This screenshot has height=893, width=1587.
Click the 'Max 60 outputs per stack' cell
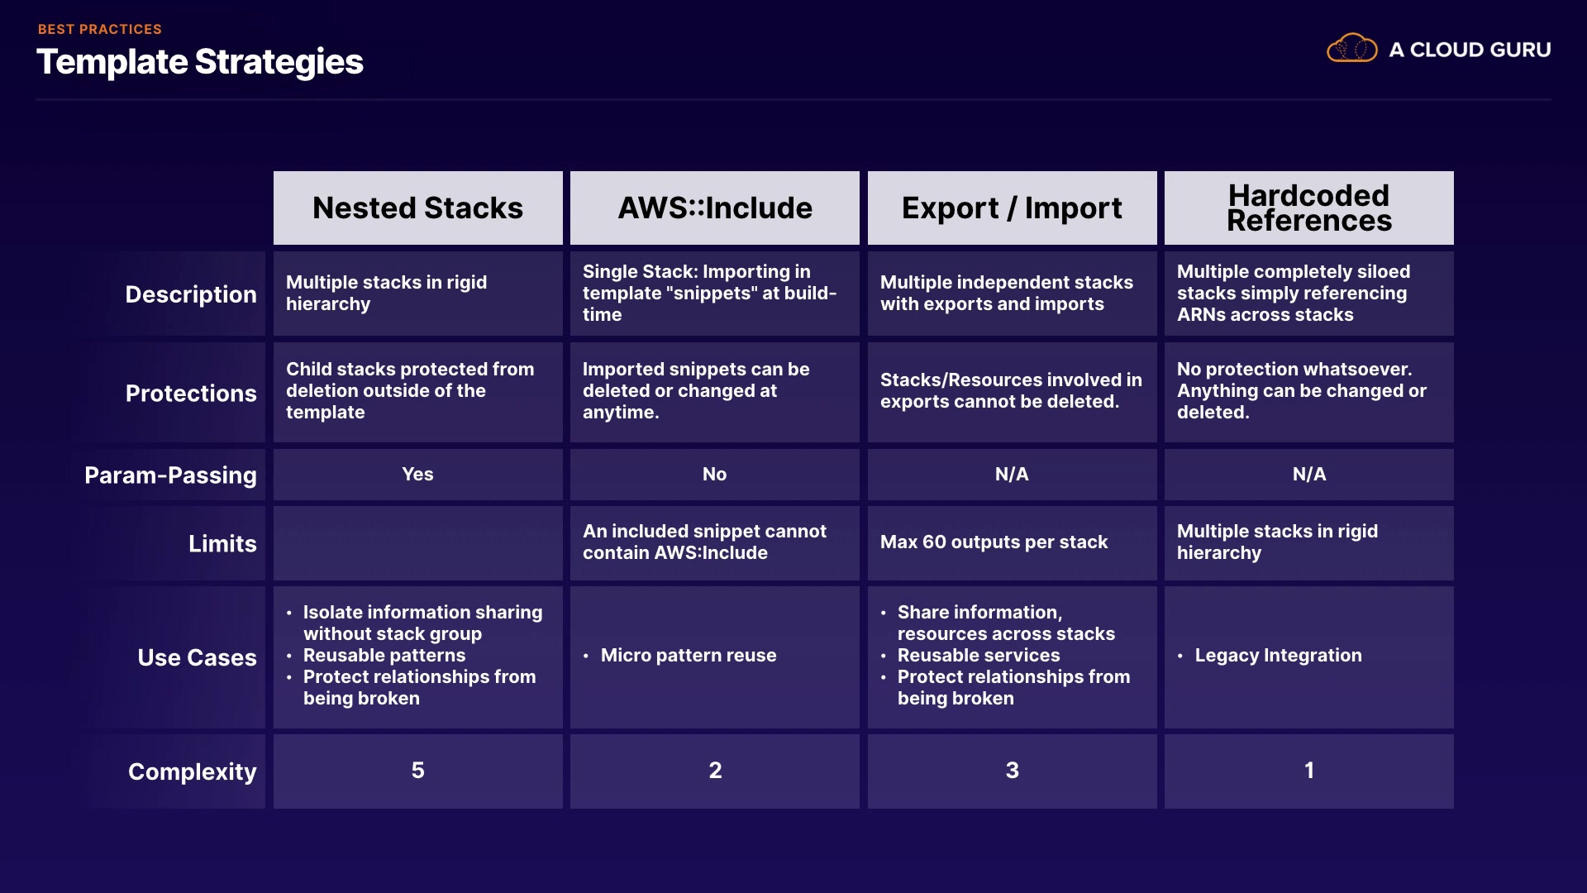click(x=994, y=542)
